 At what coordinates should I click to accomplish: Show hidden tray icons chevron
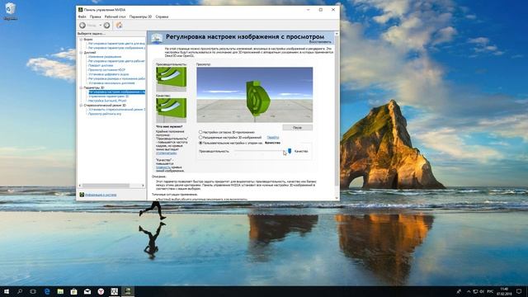click(x=469, y=291)
